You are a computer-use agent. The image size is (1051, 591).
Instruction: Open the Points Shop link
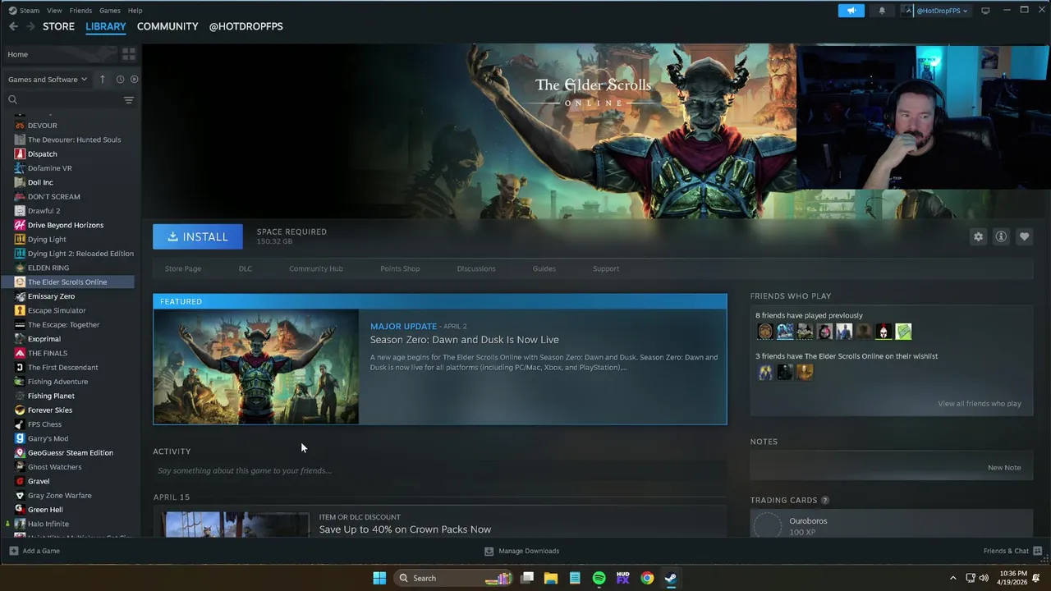coord(400,268)
